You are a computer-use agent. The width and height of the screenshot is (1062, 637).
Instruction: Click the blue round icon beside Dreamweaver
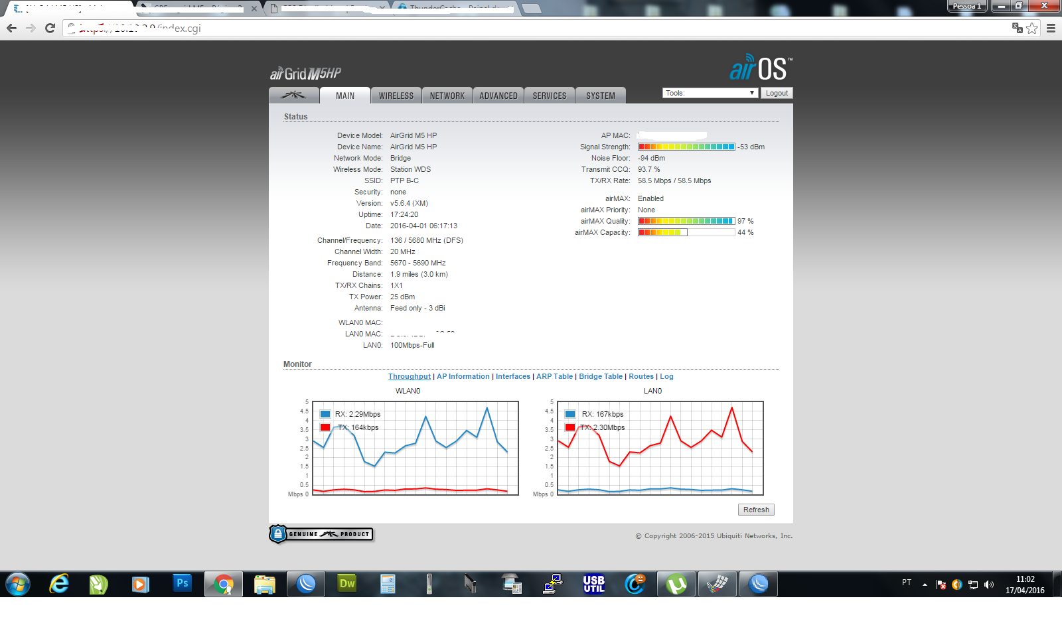click(x=306, y=584)
